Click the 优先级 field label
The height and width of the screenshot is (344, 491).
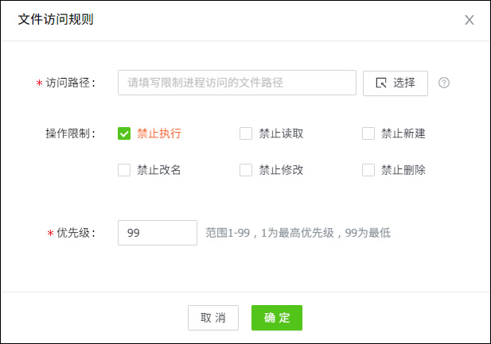pyautogui.click(x=76, y=233)
